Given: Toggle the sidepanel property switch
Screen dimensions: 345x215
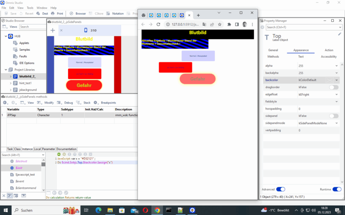Looking at the screenshot, I should tap(334, 116).
